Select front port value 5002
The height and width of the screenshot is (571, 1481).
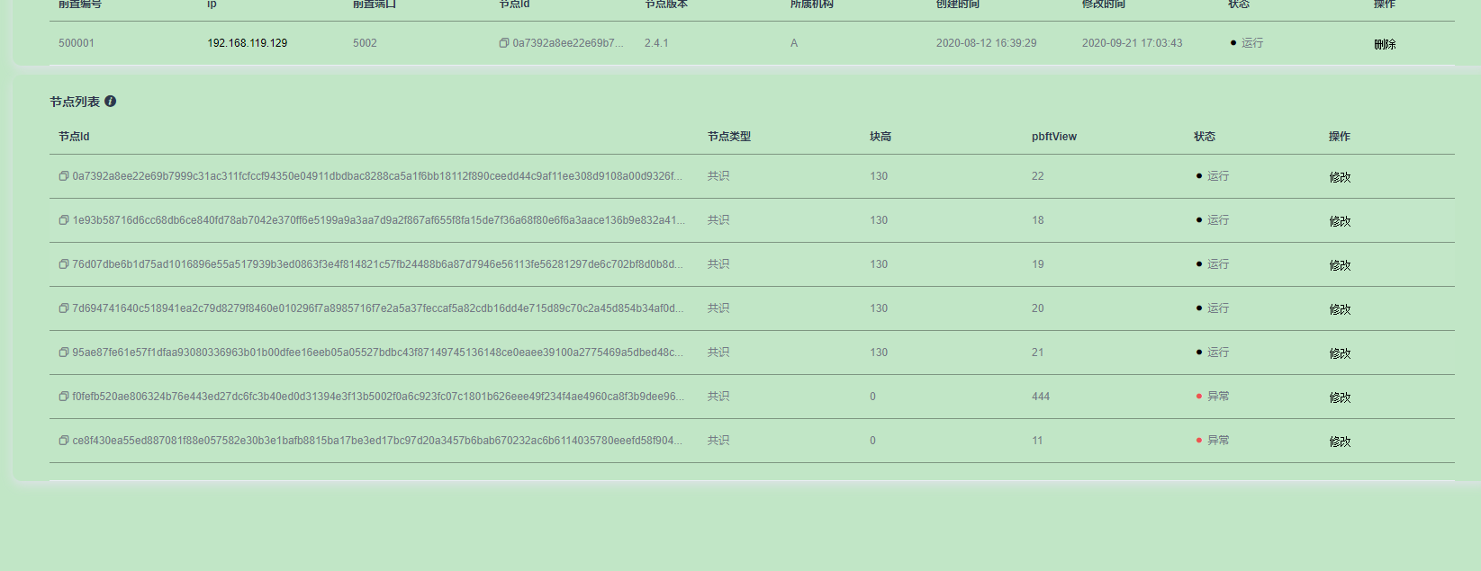365,43
